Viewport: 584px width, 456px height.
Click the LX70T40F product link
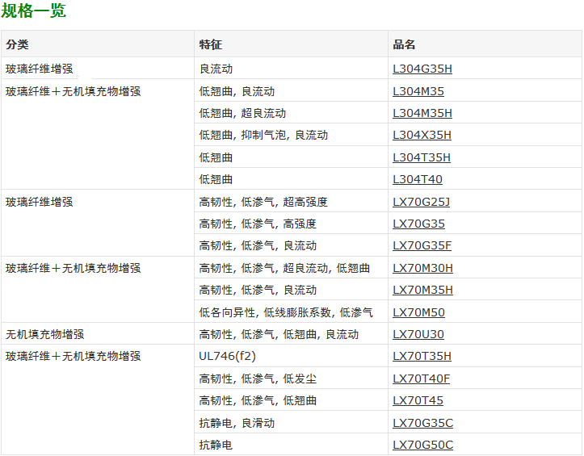pos(421,379)
